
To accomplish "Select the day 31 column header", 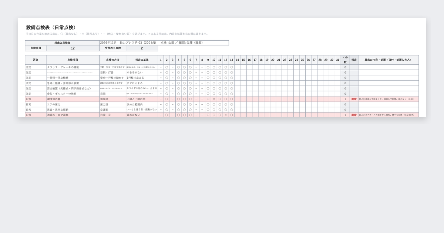I will [x=338, y=60].
